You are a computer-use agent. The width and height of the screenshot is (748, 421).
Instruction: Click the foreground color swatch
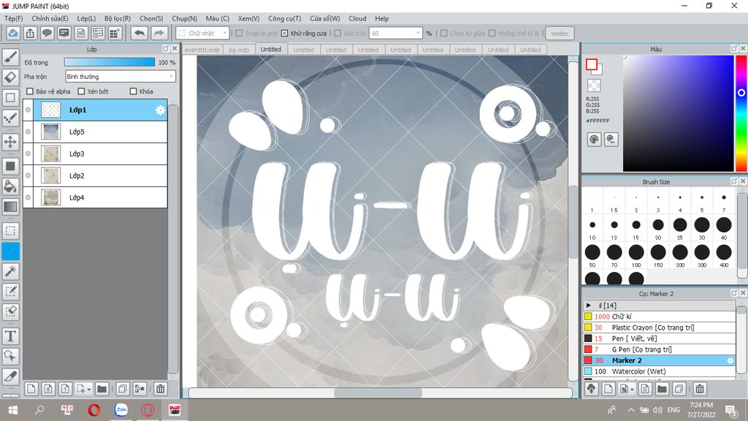592,64
